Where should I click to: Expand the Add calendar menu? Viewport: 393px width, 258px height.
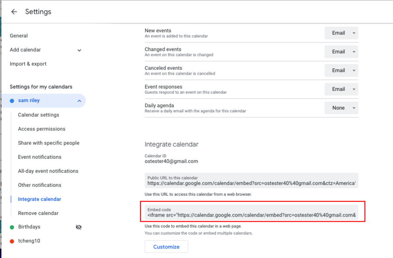(79, 50)
